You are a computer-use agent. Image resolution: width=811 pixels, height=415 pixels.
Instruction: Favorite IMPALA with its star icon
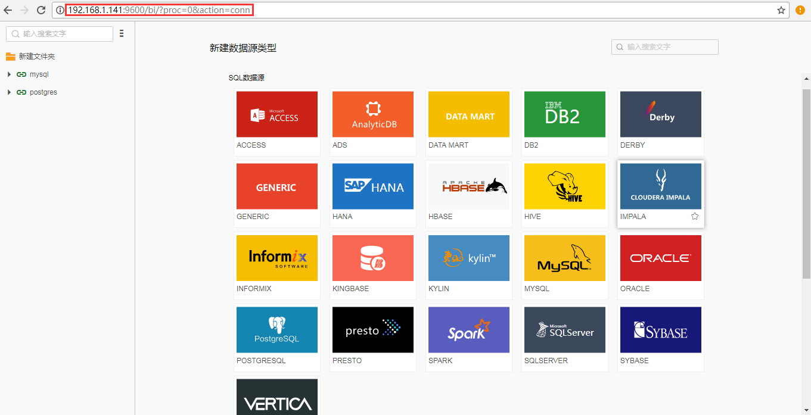[695, 216]
